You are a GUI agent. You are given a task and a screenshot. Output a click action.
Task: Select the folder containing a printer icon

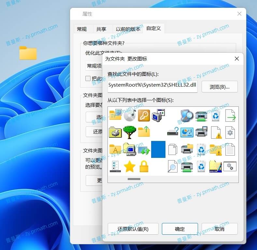pos(115,132)
